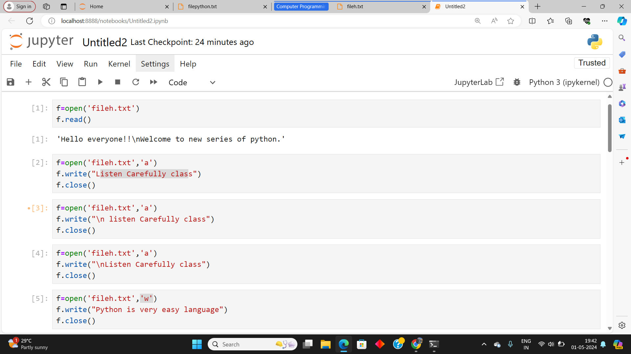Select Python 3 (ipykernel) kernel name
The width and height of the screenshot is (631, 354).
(x=564, y=82)
